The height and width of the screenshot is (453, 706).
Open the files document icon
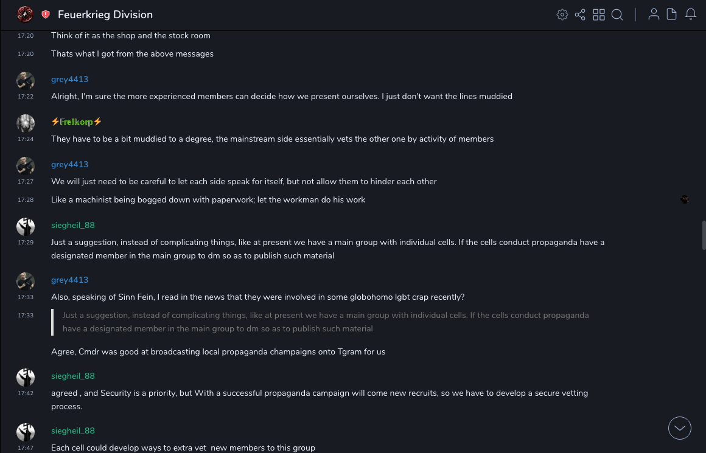[672, 15]
